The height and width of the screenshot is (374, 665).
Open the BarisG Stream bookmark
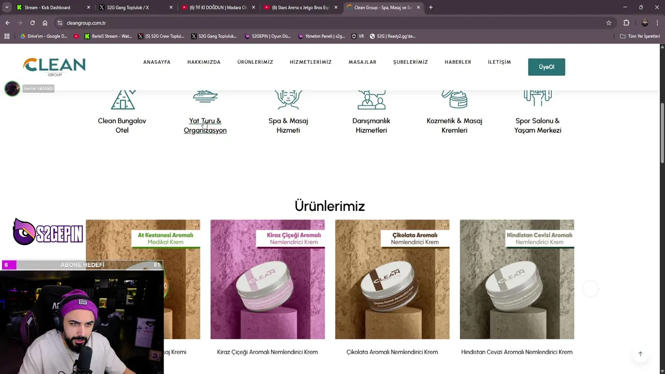108,36
